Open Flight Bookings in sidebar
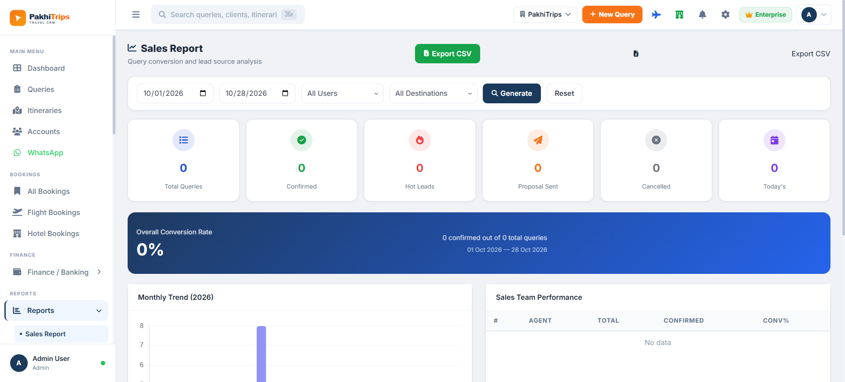This screenshot has height=382, width=845. coord(57,212)
